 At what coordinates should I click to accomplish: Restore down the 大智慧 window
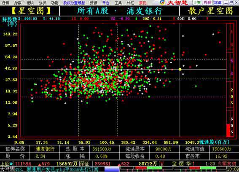pyautogui.click(x=231, y=3)
